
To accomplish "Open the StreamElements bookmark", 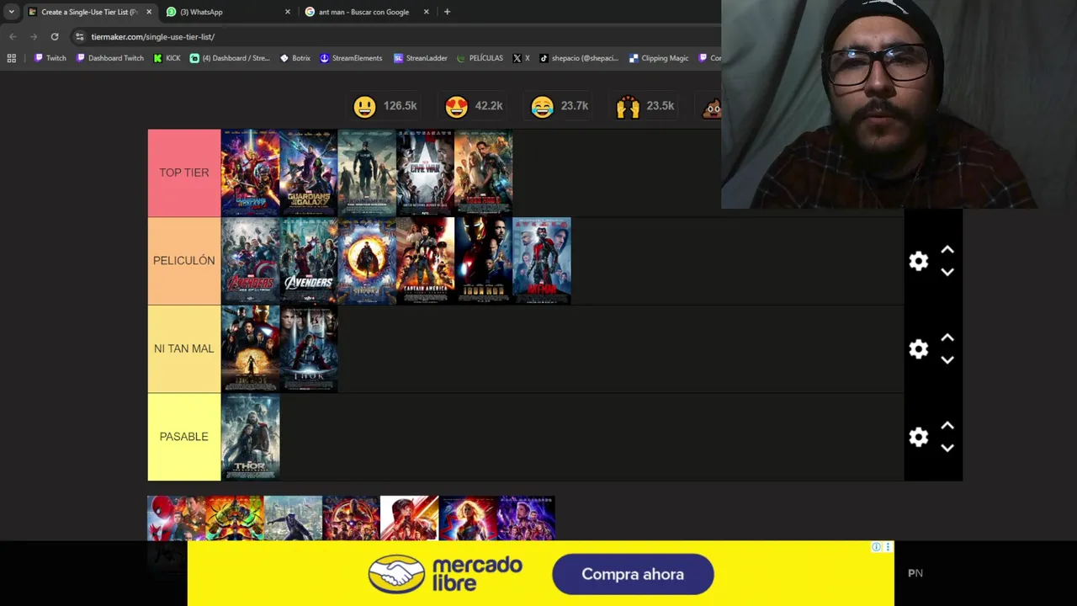I will click(x=351, y=58).
